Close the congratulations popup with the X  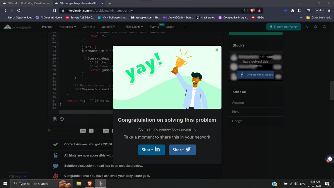[x=217, y=50]
